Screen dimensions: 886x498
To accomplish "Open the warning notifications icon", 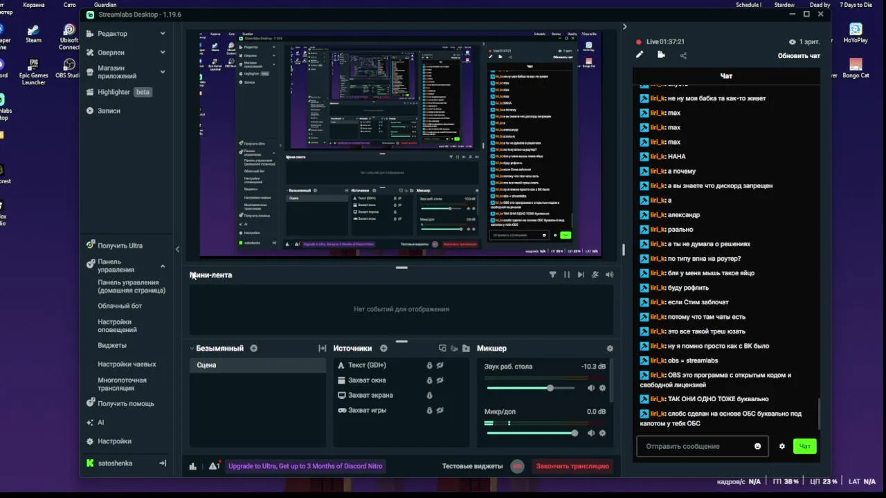I will (214, 465).
